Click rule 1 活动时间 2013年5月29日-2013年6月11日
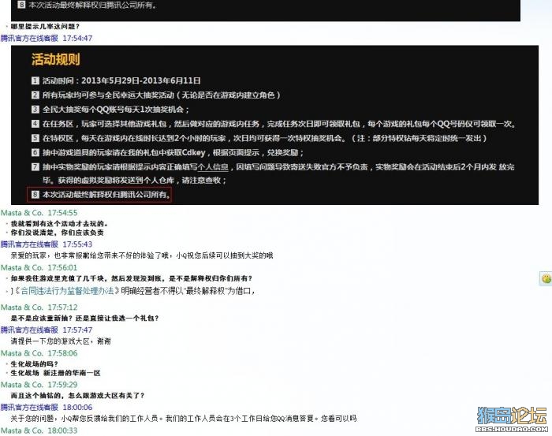Viewport: 552px width, 436px height. tap(116, 80)
